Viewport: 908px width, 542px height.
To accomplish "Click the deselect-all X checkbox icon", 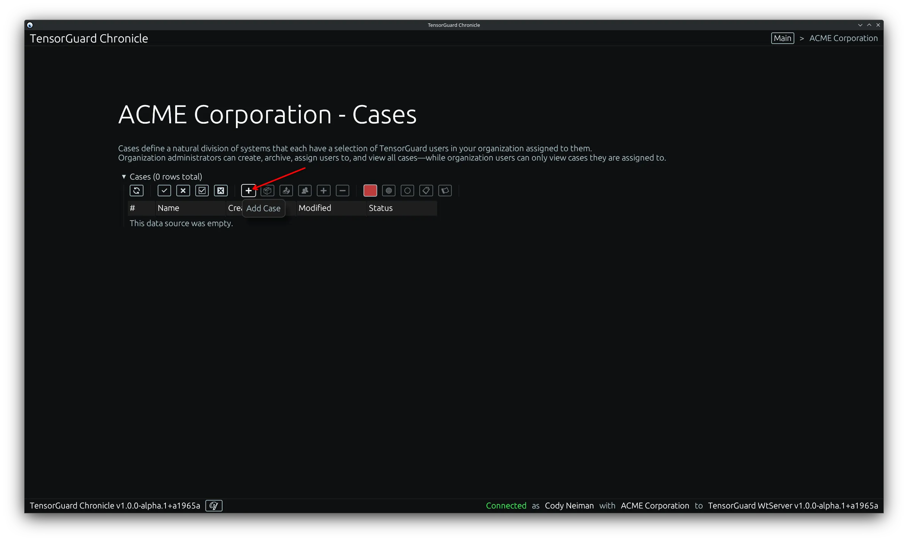I will (x=220, y=190).
